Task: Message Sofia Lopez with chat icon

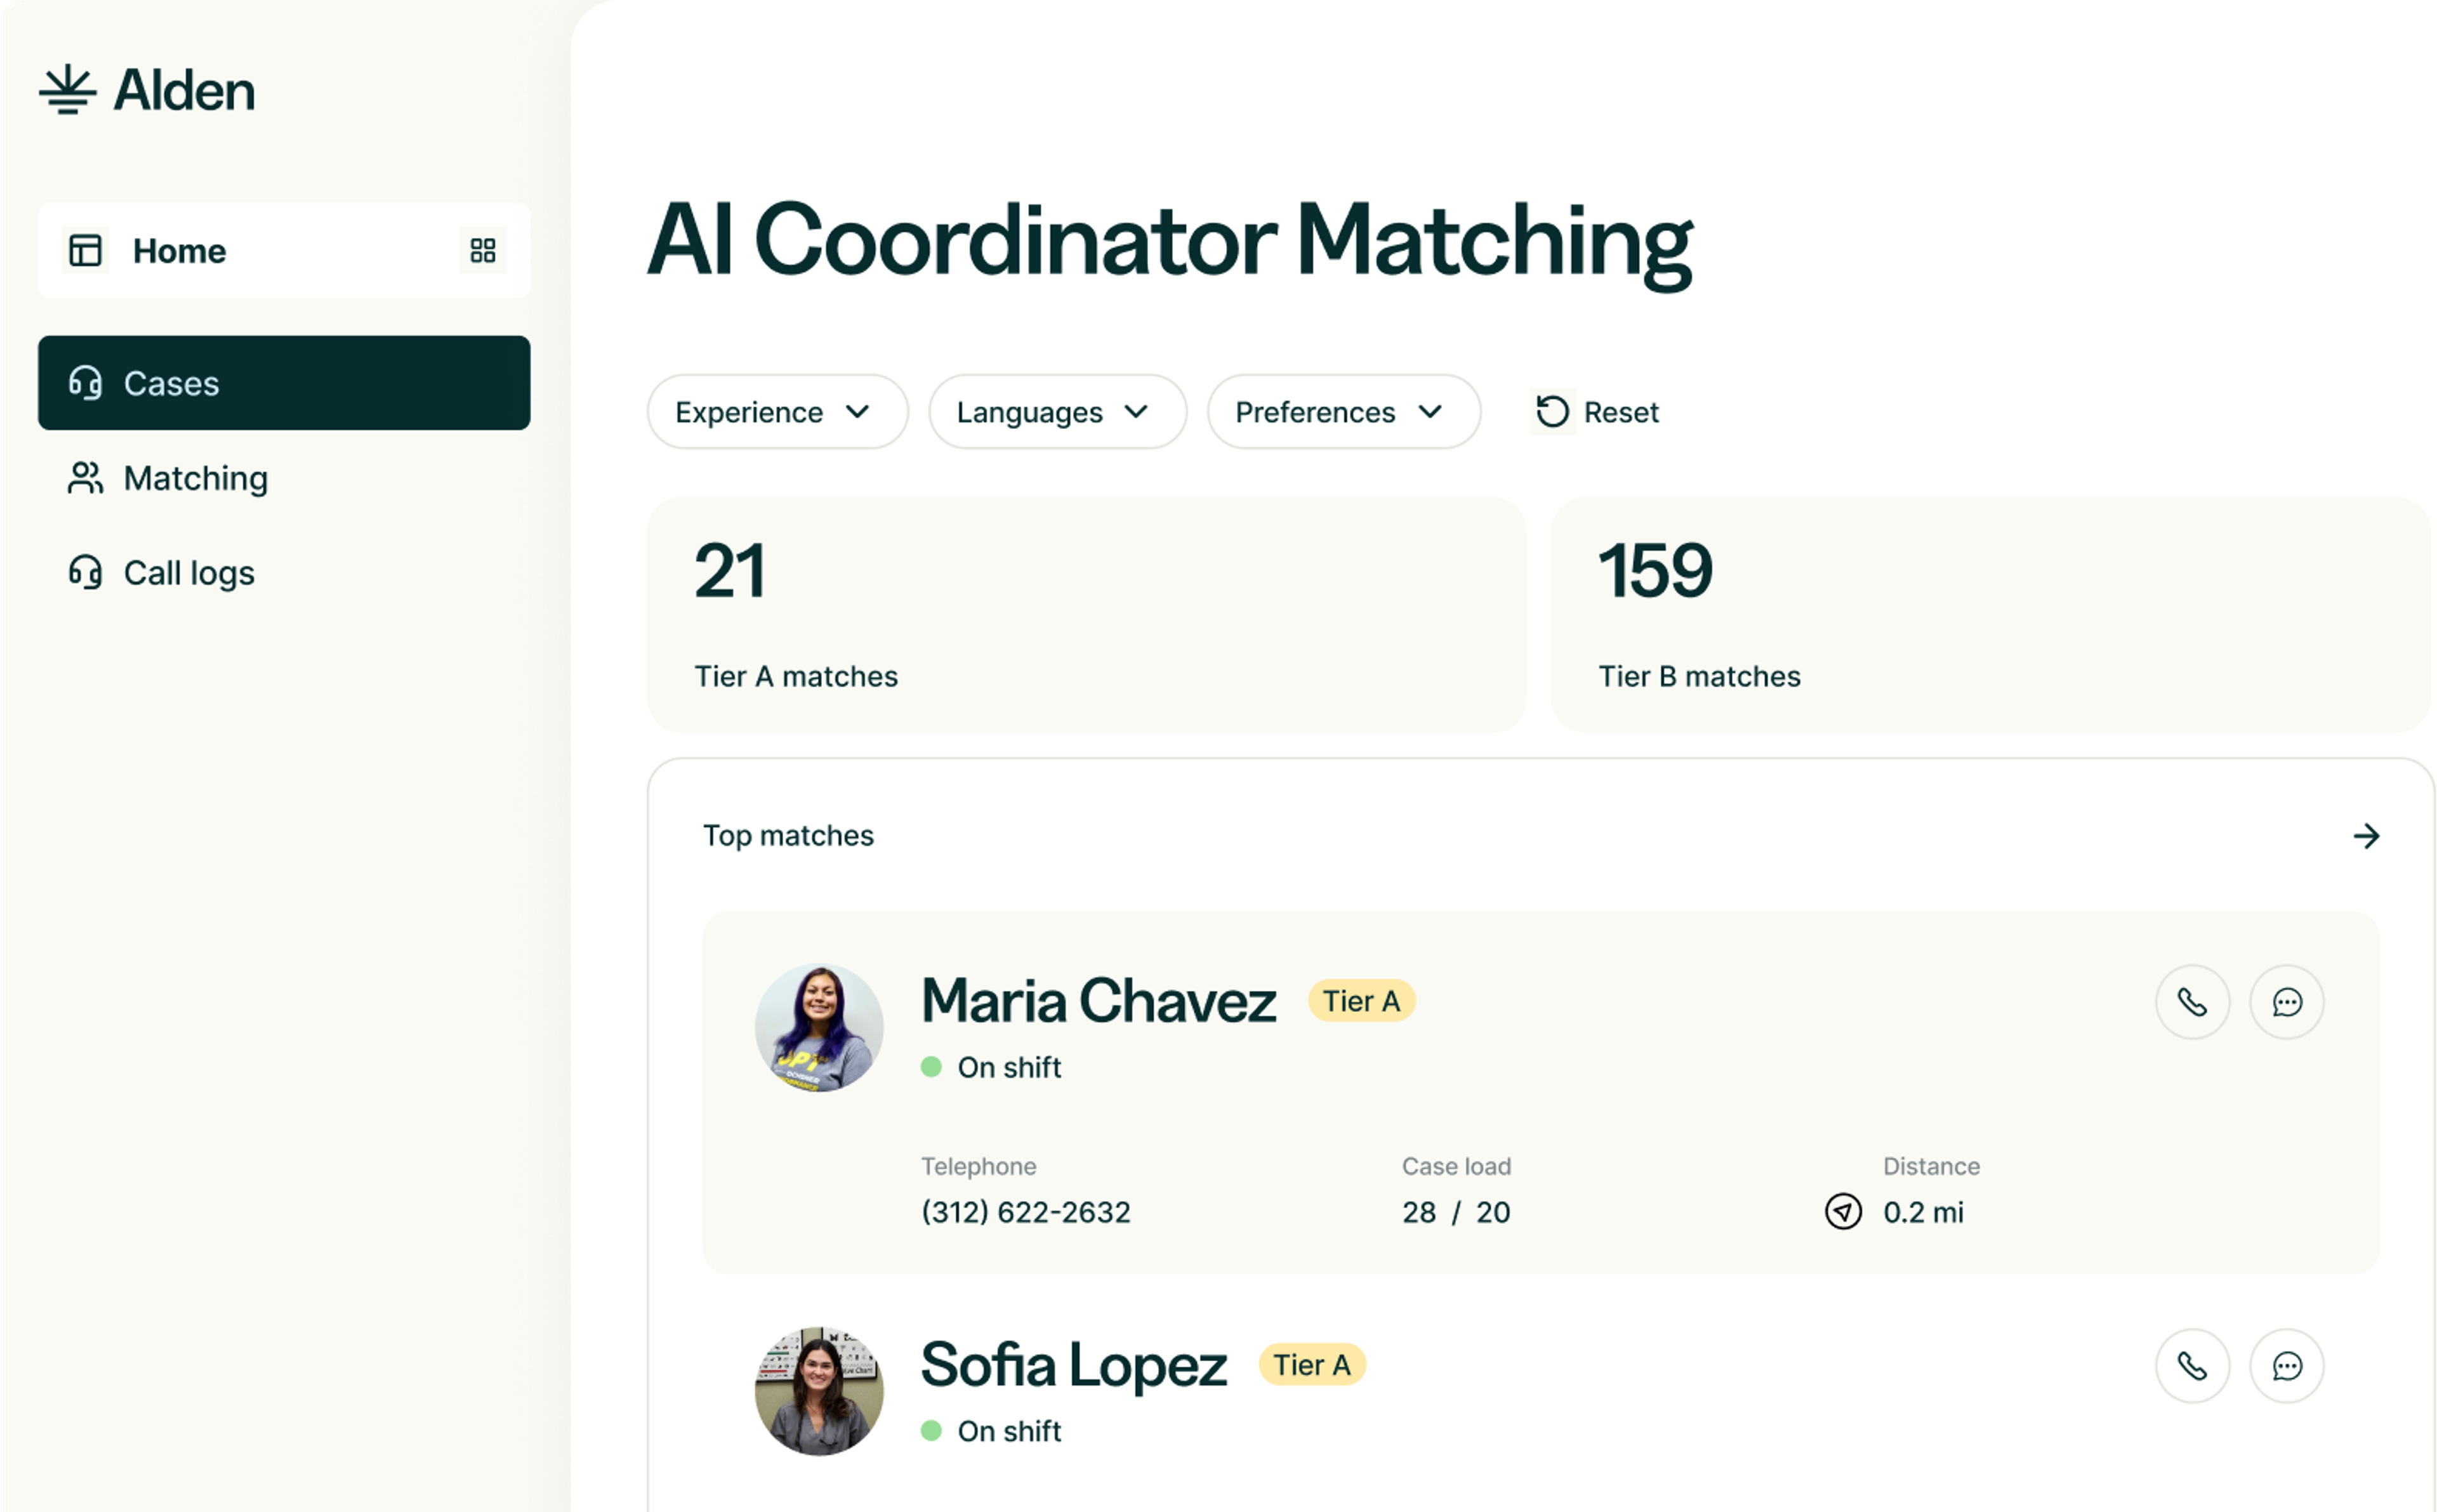Action: coord(2287,1366)
